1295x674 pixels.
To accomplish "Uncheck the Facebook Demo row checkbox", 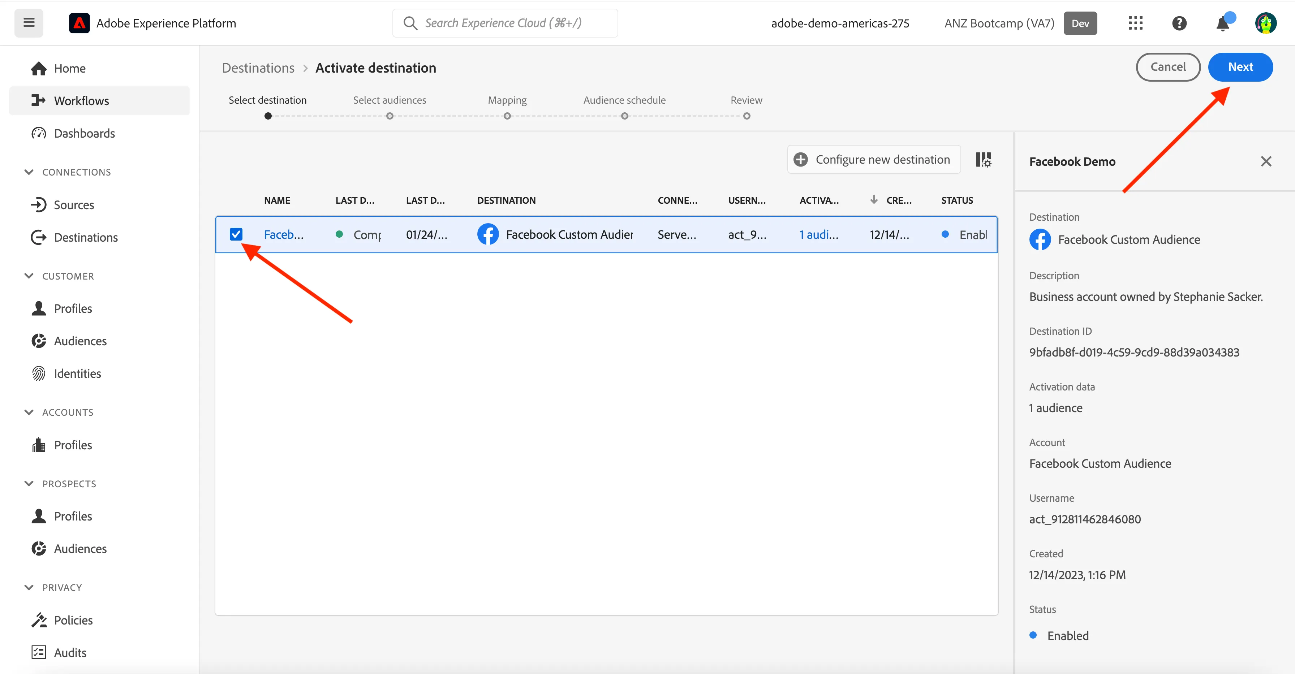I will click(x=236, y=234).
